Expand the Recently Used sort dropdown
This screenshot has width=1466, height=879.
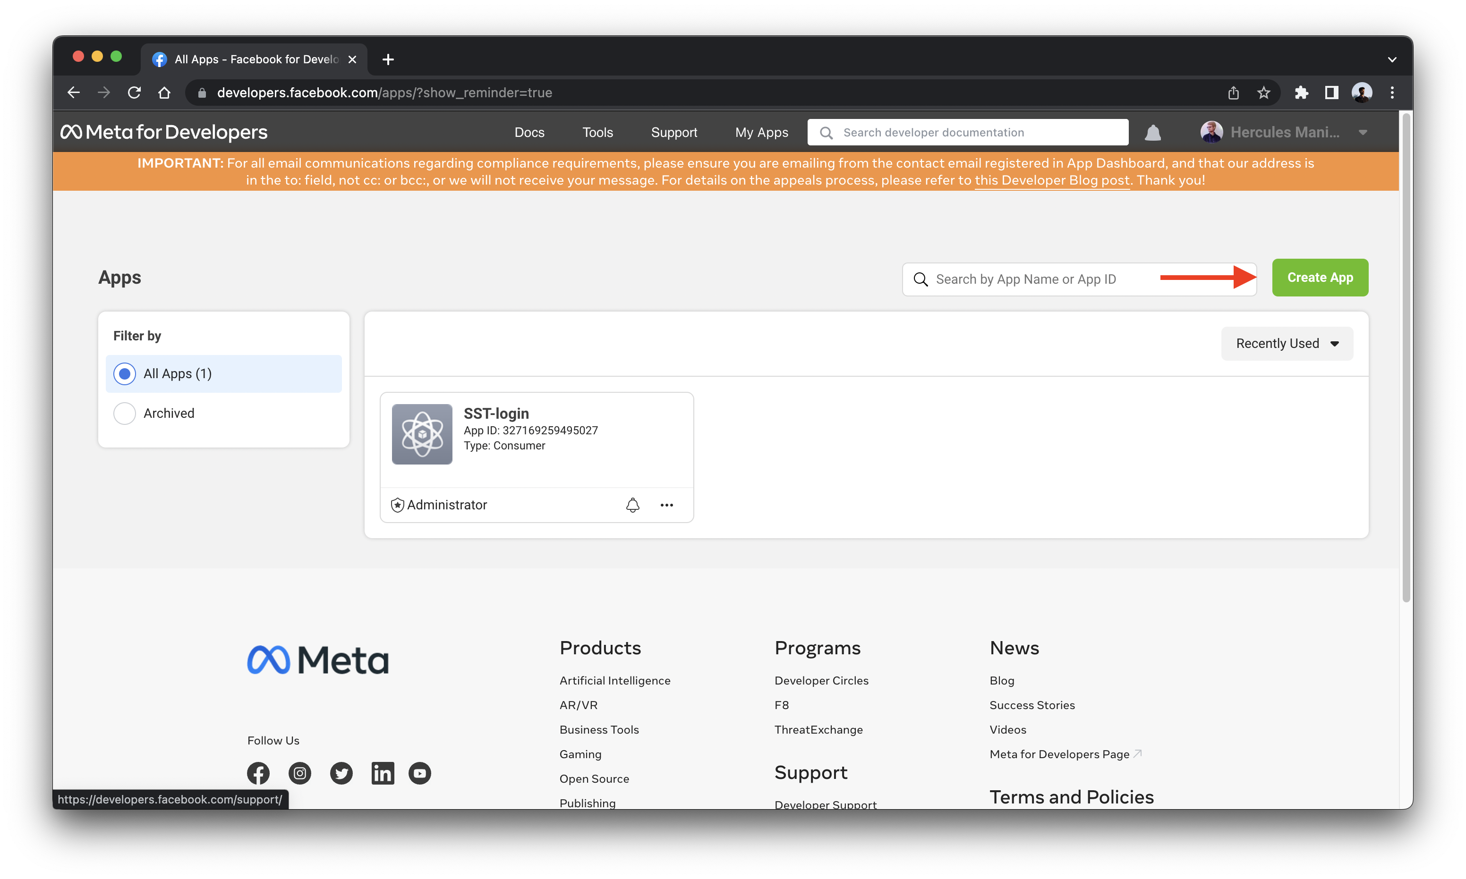[x=1287, y=344]
